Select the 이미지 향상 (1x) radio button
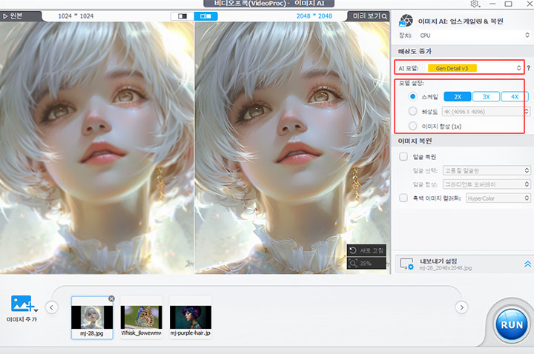This screenshot has height=354, width=534. (x=412, y=126)
